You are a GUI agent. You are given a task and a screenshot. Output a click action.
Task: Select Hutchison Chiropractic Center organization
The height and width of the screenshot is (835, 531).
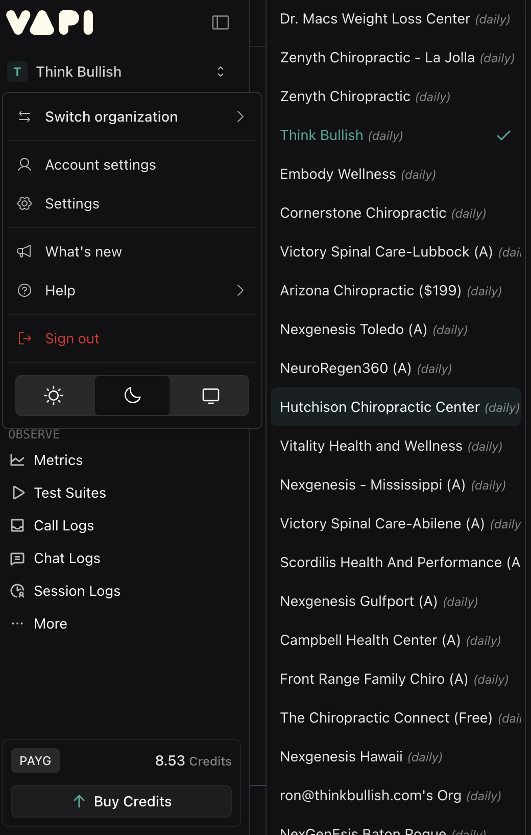396,407
